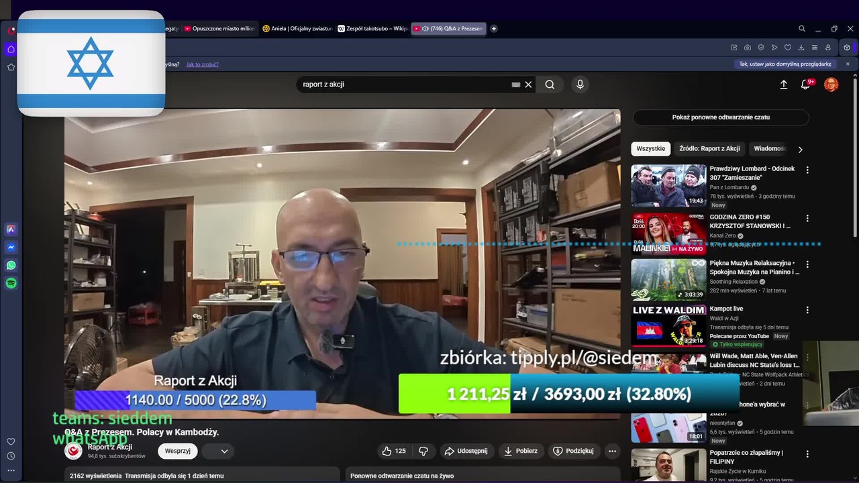Open YouTube notifications bell
The height and width of the screenshot is (483, 859).
(805, 85)
